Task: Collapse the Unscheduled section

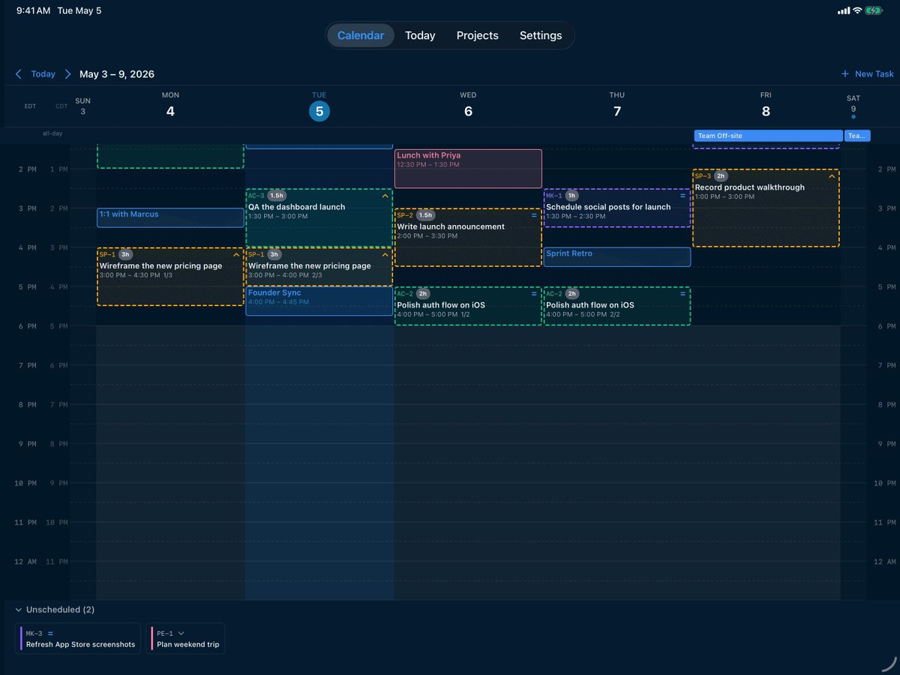Action: pyautogui.click(x=18, y=610)
